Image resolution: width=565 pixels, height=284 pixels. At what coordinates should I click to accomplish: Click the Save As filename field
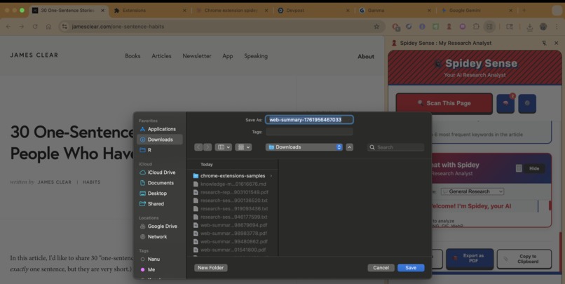tap(309, 120)
